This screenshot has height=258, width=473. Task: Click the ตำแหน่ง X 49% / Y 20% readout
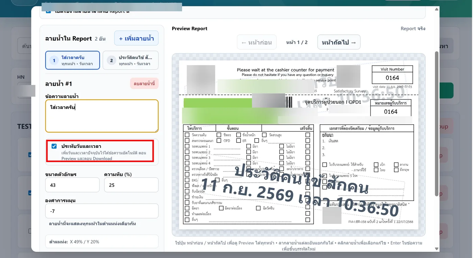pyautogui.click(x=102, y=242)
